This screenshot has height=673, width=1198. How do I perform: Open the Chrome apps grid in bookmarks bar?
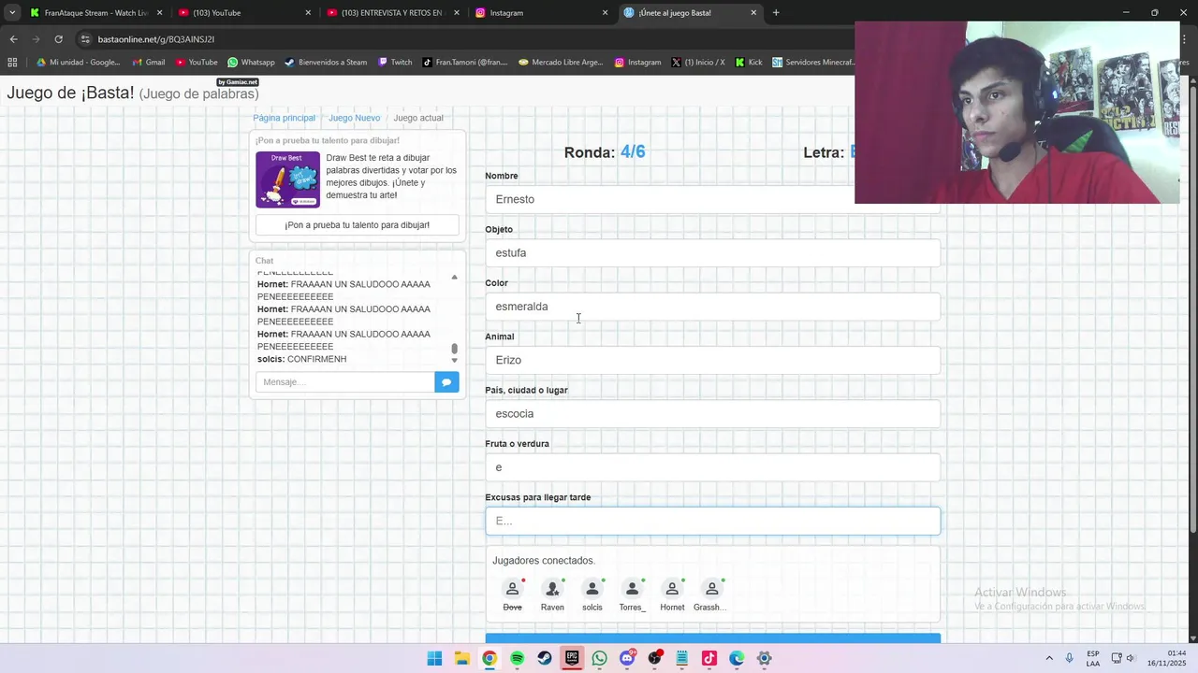coord(12,63)
